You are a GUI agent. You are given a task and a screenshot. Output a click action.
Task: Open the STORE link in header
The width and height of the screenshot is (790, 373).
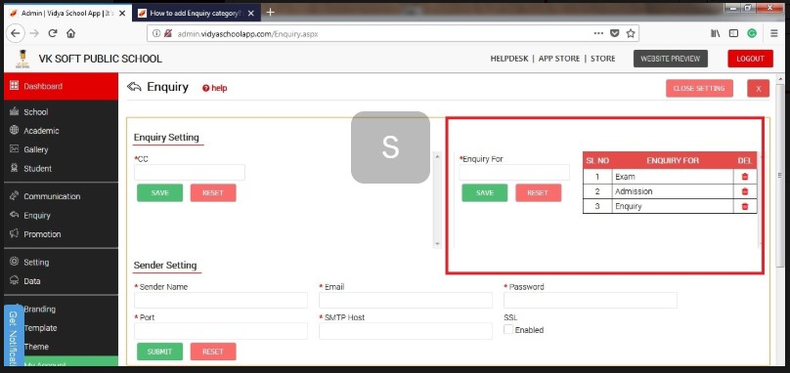tap(602, 59)
